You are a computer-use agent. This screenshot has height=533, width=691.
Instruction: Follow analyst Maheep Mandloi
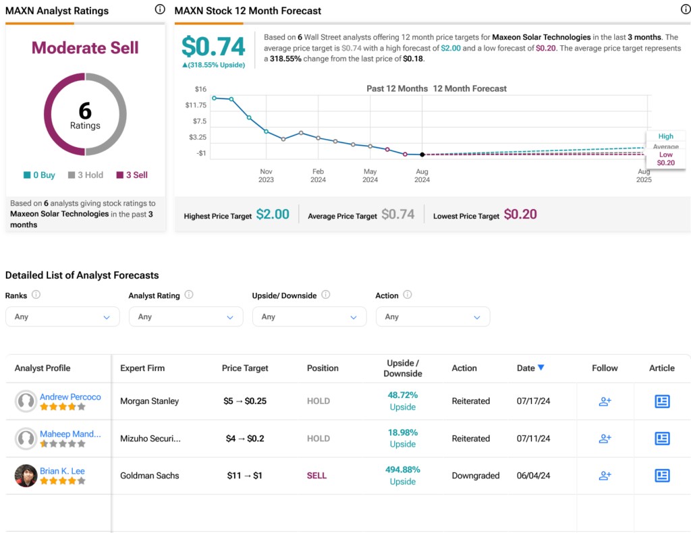point(605,439)
